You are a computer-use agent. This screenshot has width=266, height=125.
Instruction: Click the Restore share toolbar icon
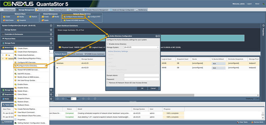click(30, 17)
